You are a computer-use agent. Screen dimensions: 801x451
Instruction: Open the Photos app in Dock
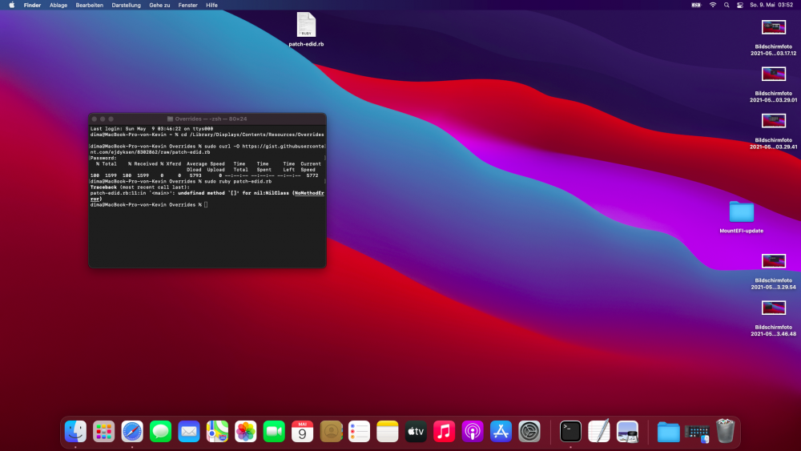pyautogui.click(x=246, y=432)
